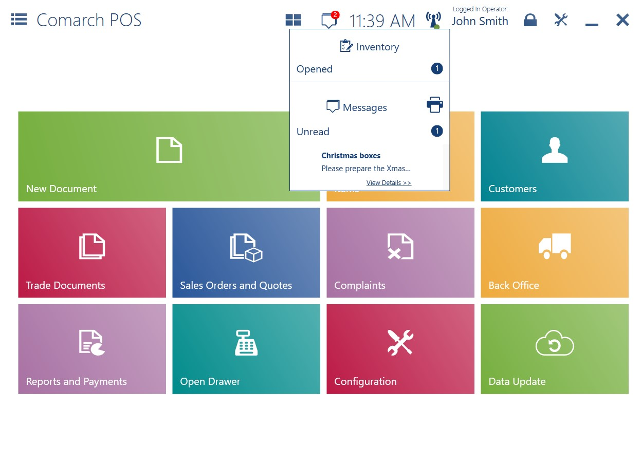The image size is (641, 463).
Task: Open the Sales Orders and Quotes tile
Action: (x=246, y=252)
